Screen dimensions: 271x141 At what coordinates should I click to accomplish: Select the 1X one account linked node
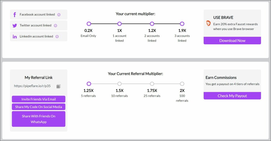119,24
